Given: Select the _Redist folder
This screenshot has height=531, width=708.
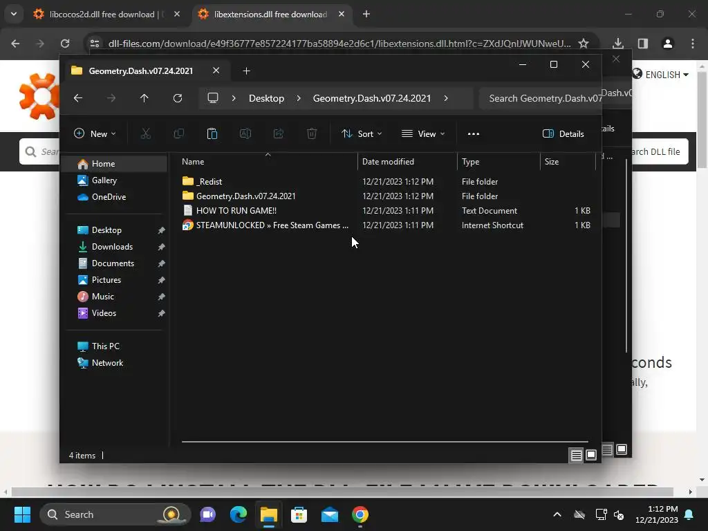Looking at the screenshot, I should pyautogui.click(x=386, y=182).
